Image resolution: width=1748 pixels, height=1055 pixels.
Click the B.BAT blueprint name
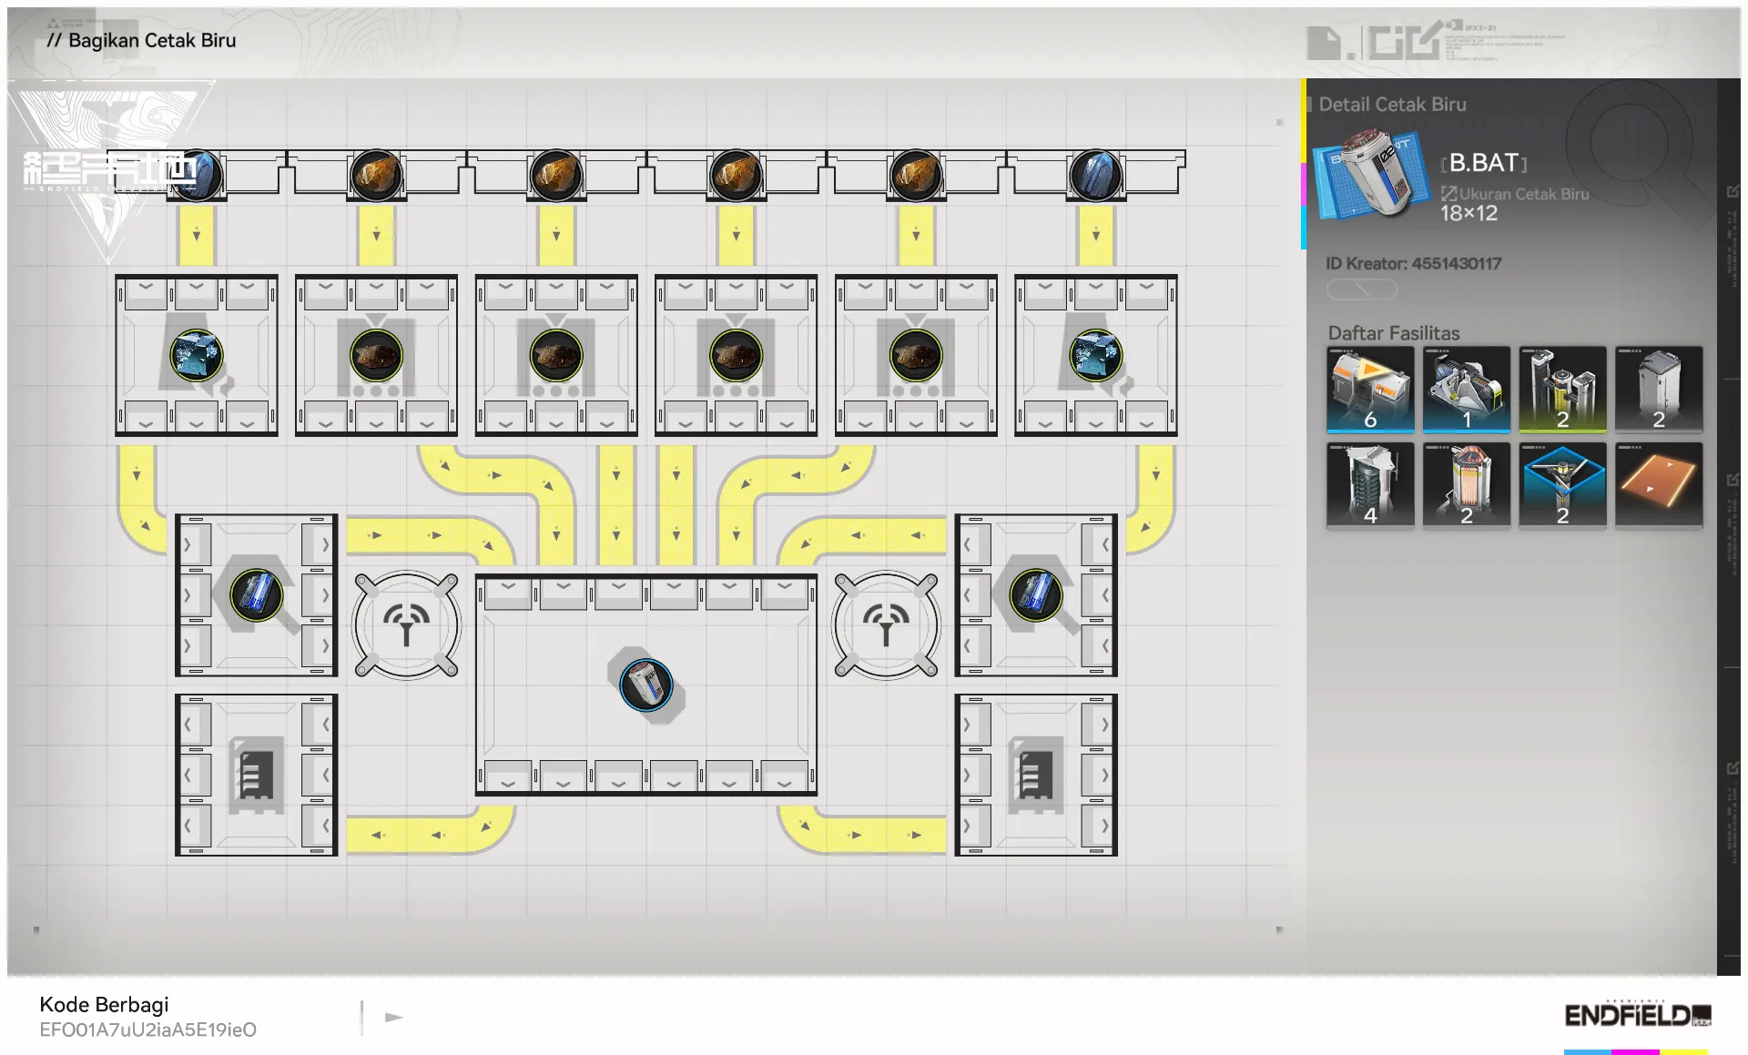(x=1484, y=162)
